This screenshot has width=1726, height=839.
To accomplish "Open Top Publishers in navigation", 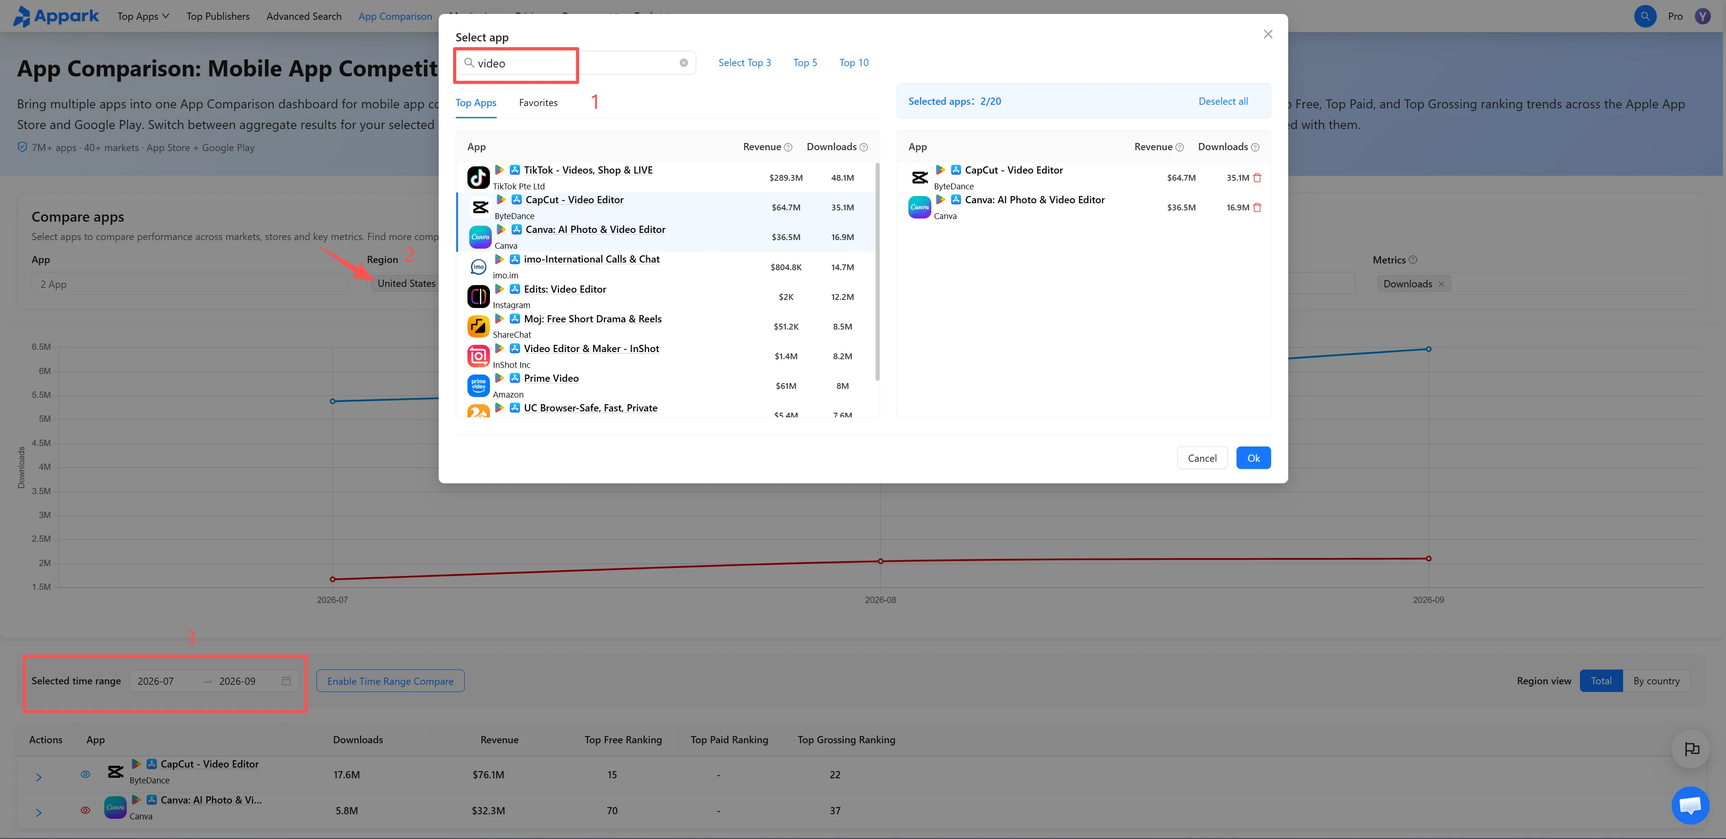I will (x=218, y=16).
